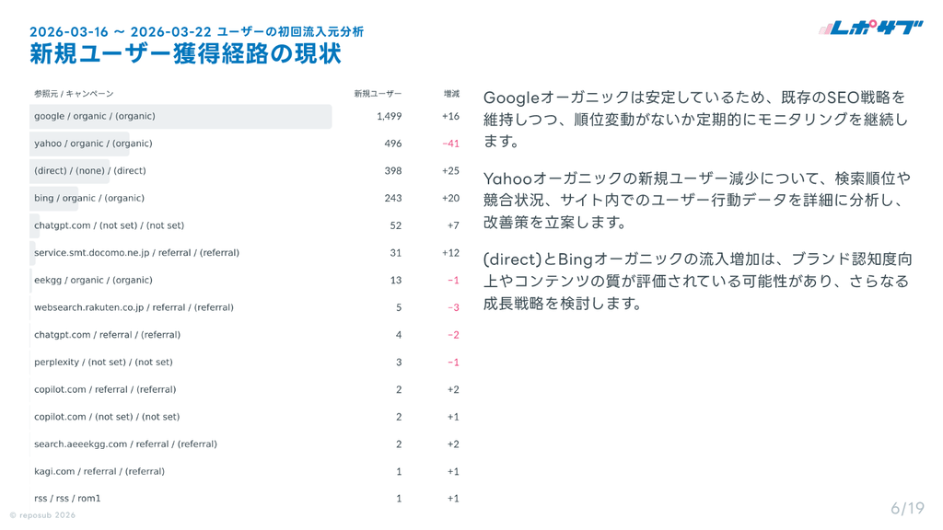943x530 pixels.
Task: Select the service.smt.docomo.ne.jp referral row
Action: point(244,253)
